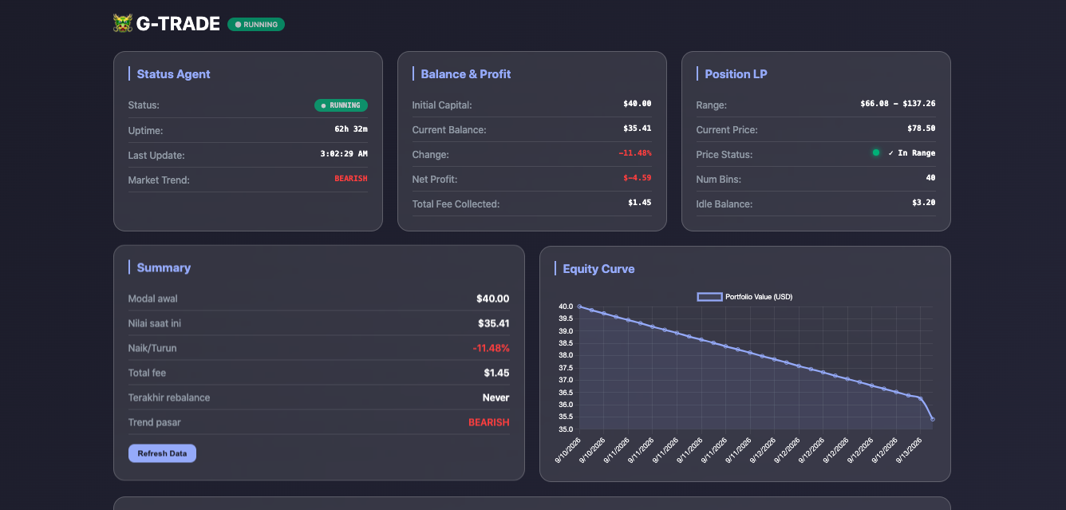Click the last data point on equity curve

(933, 419)
